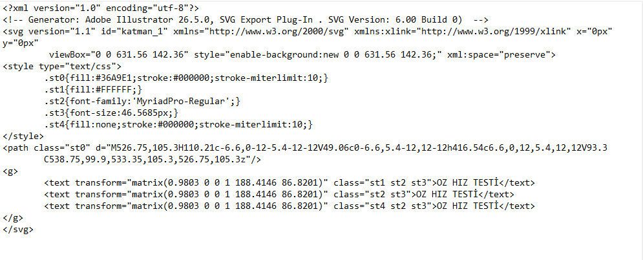Click the closing </style> tag

[23, 136]
